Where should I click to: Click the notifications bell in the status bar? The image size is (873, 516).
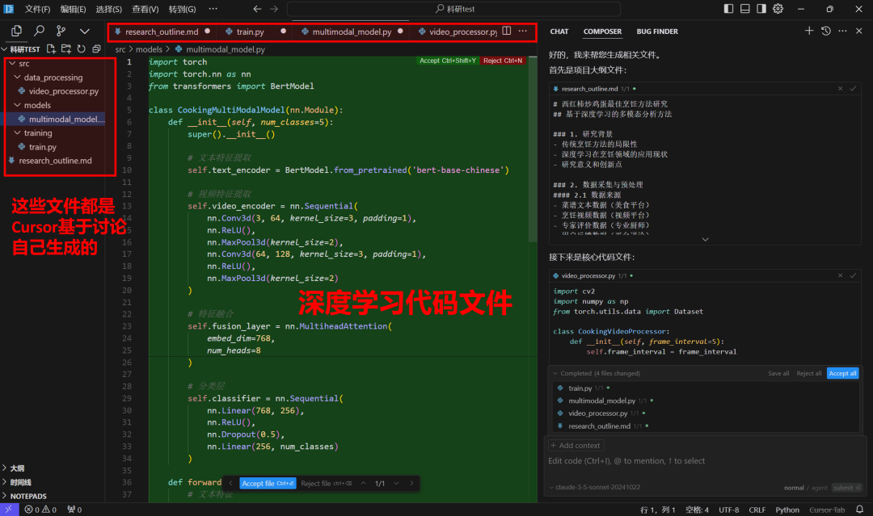859,509
